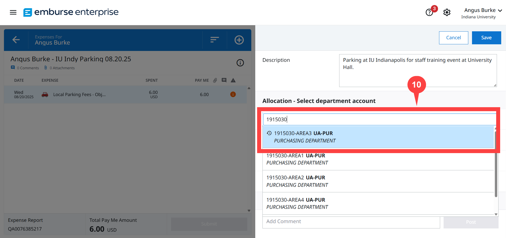506x238 pixels.
Task: Open the report info icon
Action: coord(240,63)
